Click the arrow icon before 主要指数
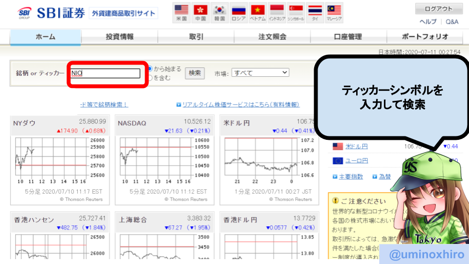Screen dimensions: 469x264 [x=335, y=176]
